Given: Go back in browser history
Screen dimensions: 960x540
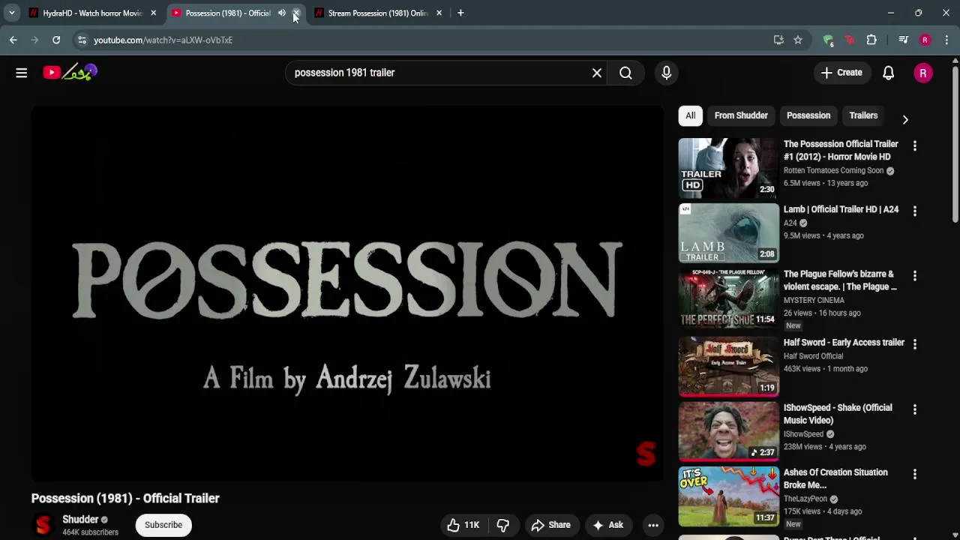Looking at the screenshot, I should pos(13,40).
